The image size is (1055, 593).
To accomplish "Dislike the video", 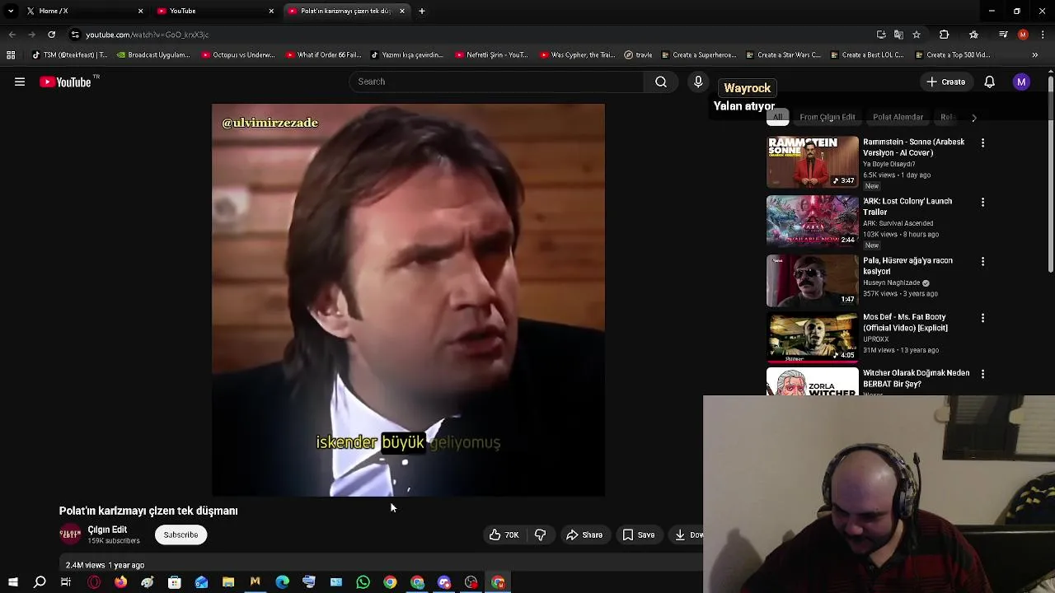I will click(541, 535).
